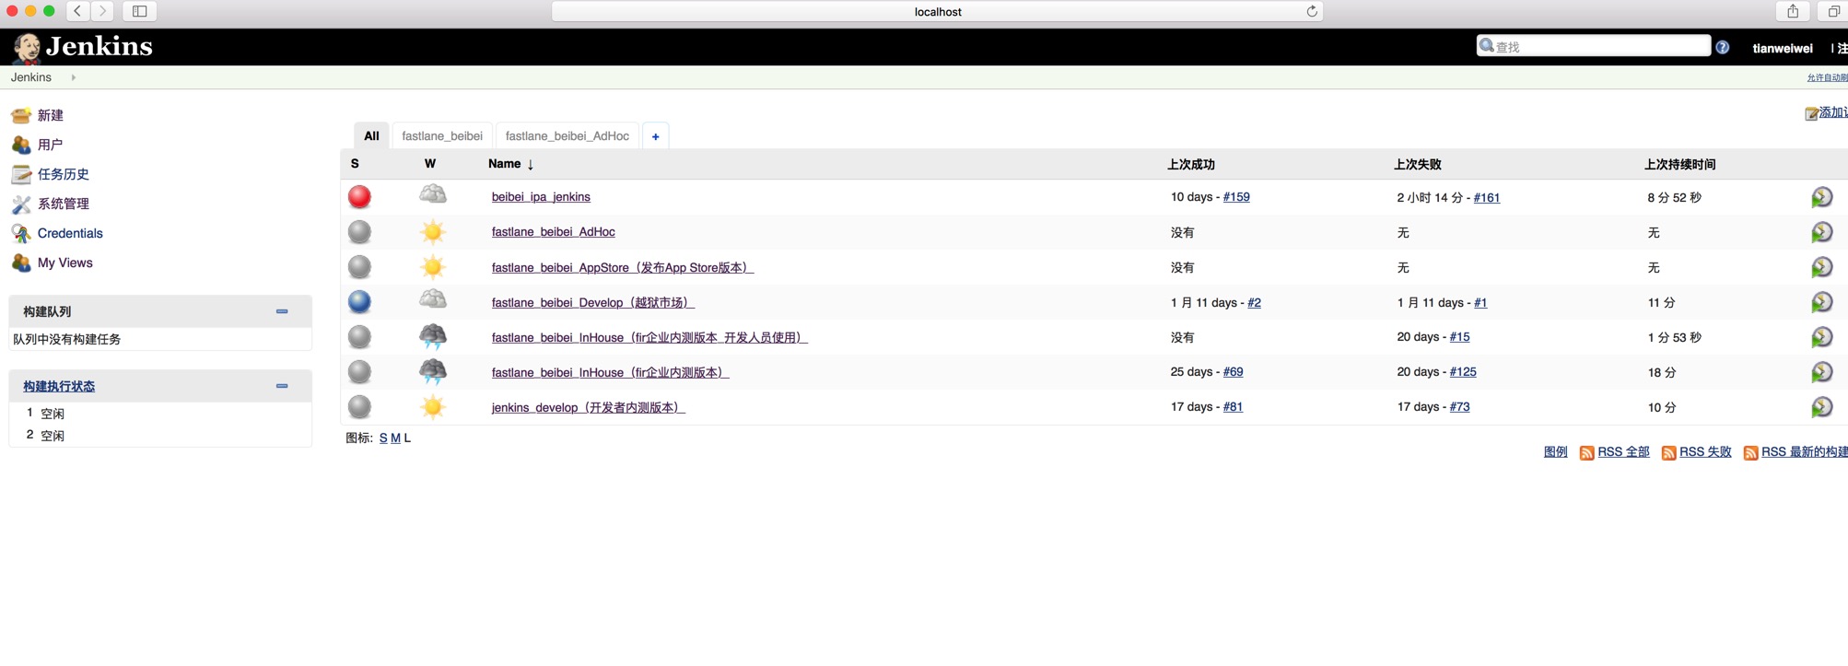
Task: Go back with browser back arrow
Action: [x=78, y=11]
